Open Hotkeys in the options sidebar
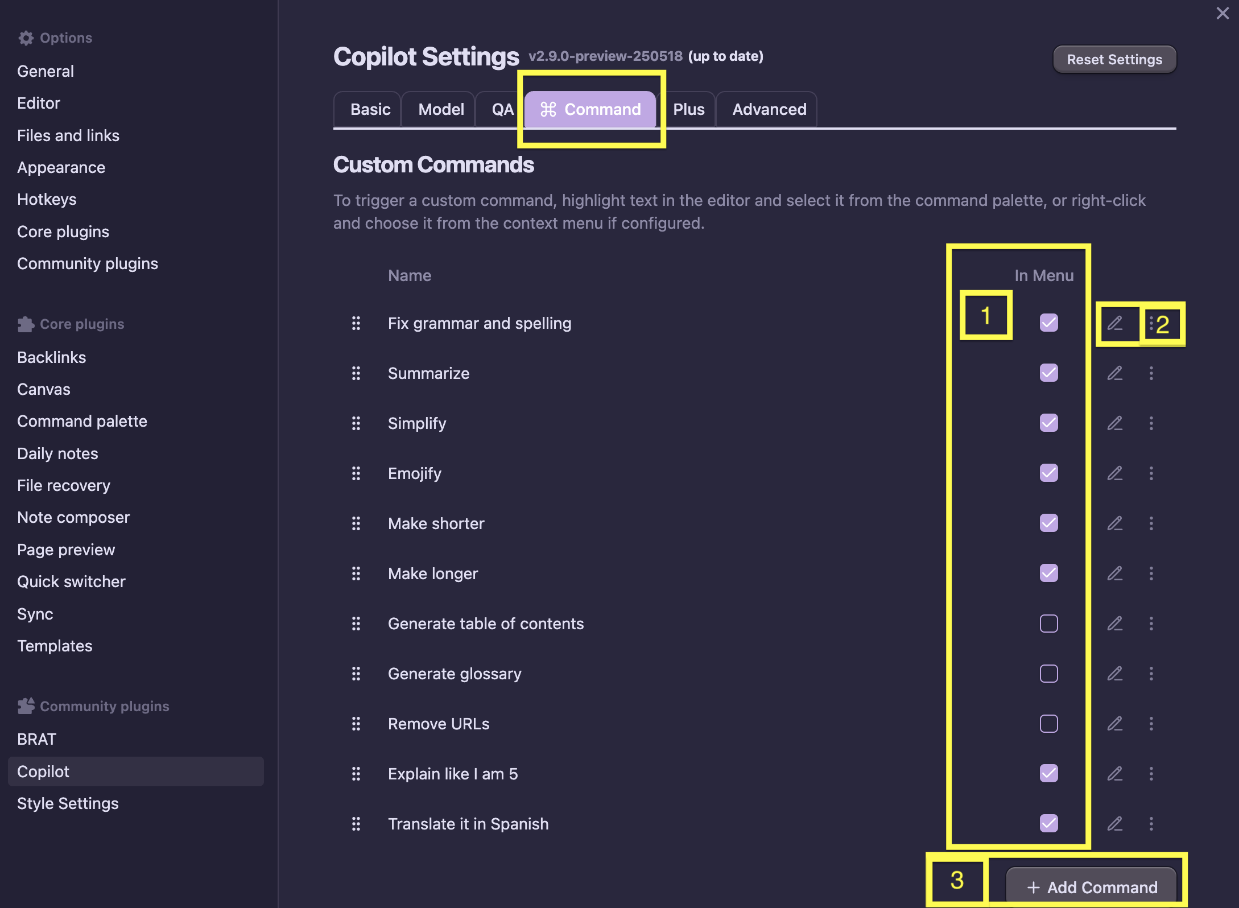This screenshot has height=908, width=1239. 47,199
